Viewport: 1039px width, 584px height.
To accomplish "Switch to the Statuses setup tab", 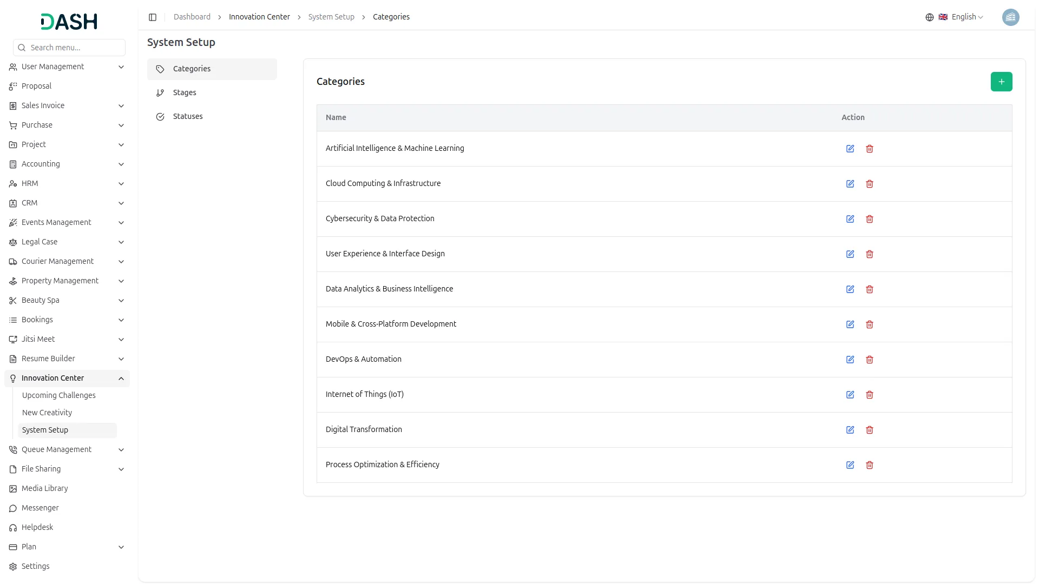I will coord(188,116).
